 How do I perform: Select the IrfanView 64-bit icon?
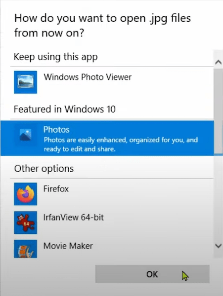point(26,222)
